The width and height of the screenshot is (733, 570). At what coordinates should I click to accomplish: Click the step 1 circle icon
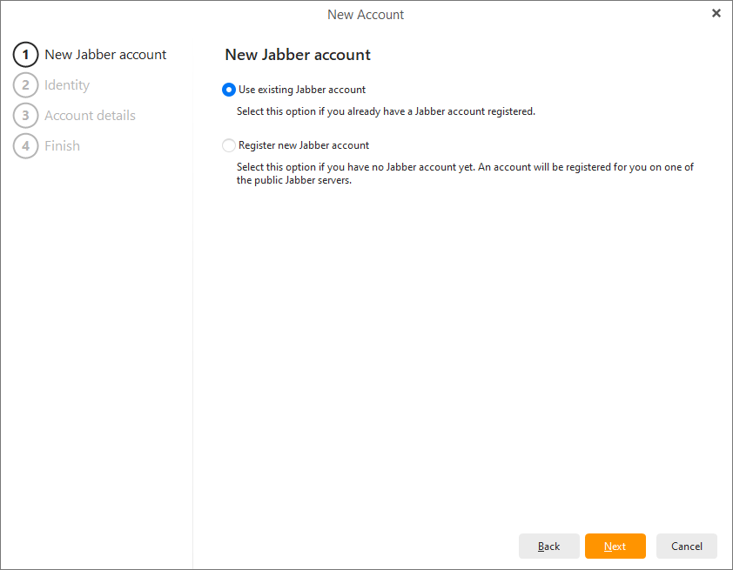(x=26, y=55)
